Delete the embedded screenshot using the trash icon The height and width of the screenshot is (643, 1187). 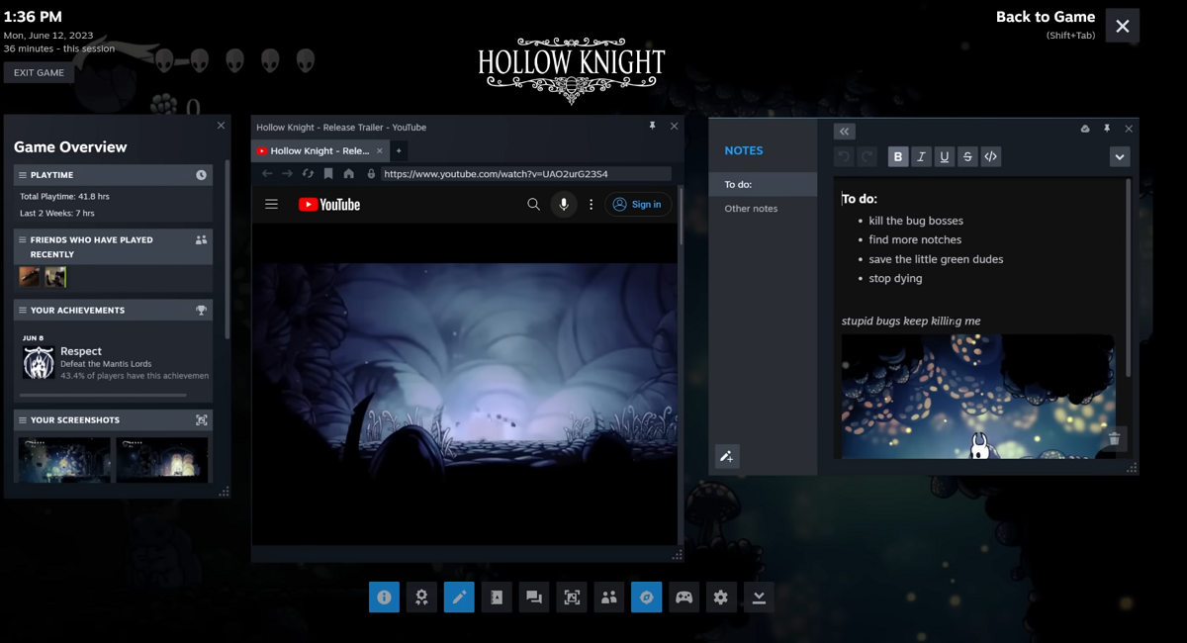1114,438
